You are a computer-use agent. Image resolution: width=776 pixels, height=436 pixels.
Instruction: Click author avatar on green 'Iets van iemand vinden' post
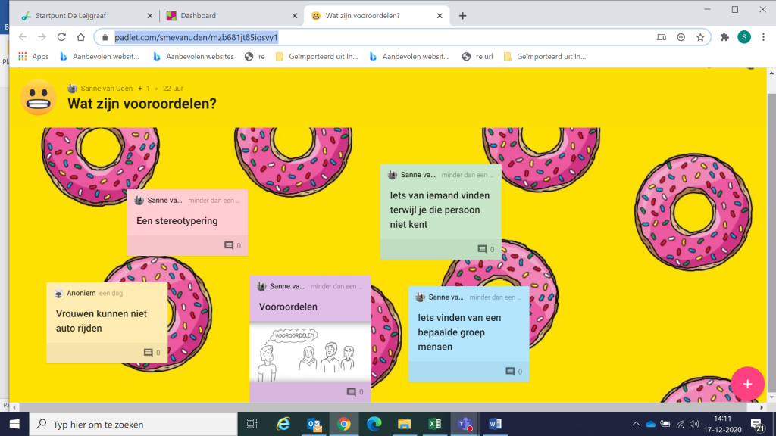[x=393, y=175]
